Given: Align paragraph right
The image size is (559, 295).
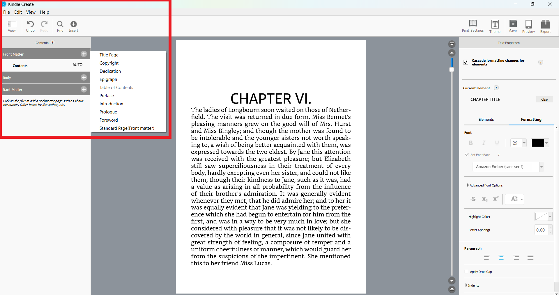Looking at the screenshot, I should click(516, 257).
